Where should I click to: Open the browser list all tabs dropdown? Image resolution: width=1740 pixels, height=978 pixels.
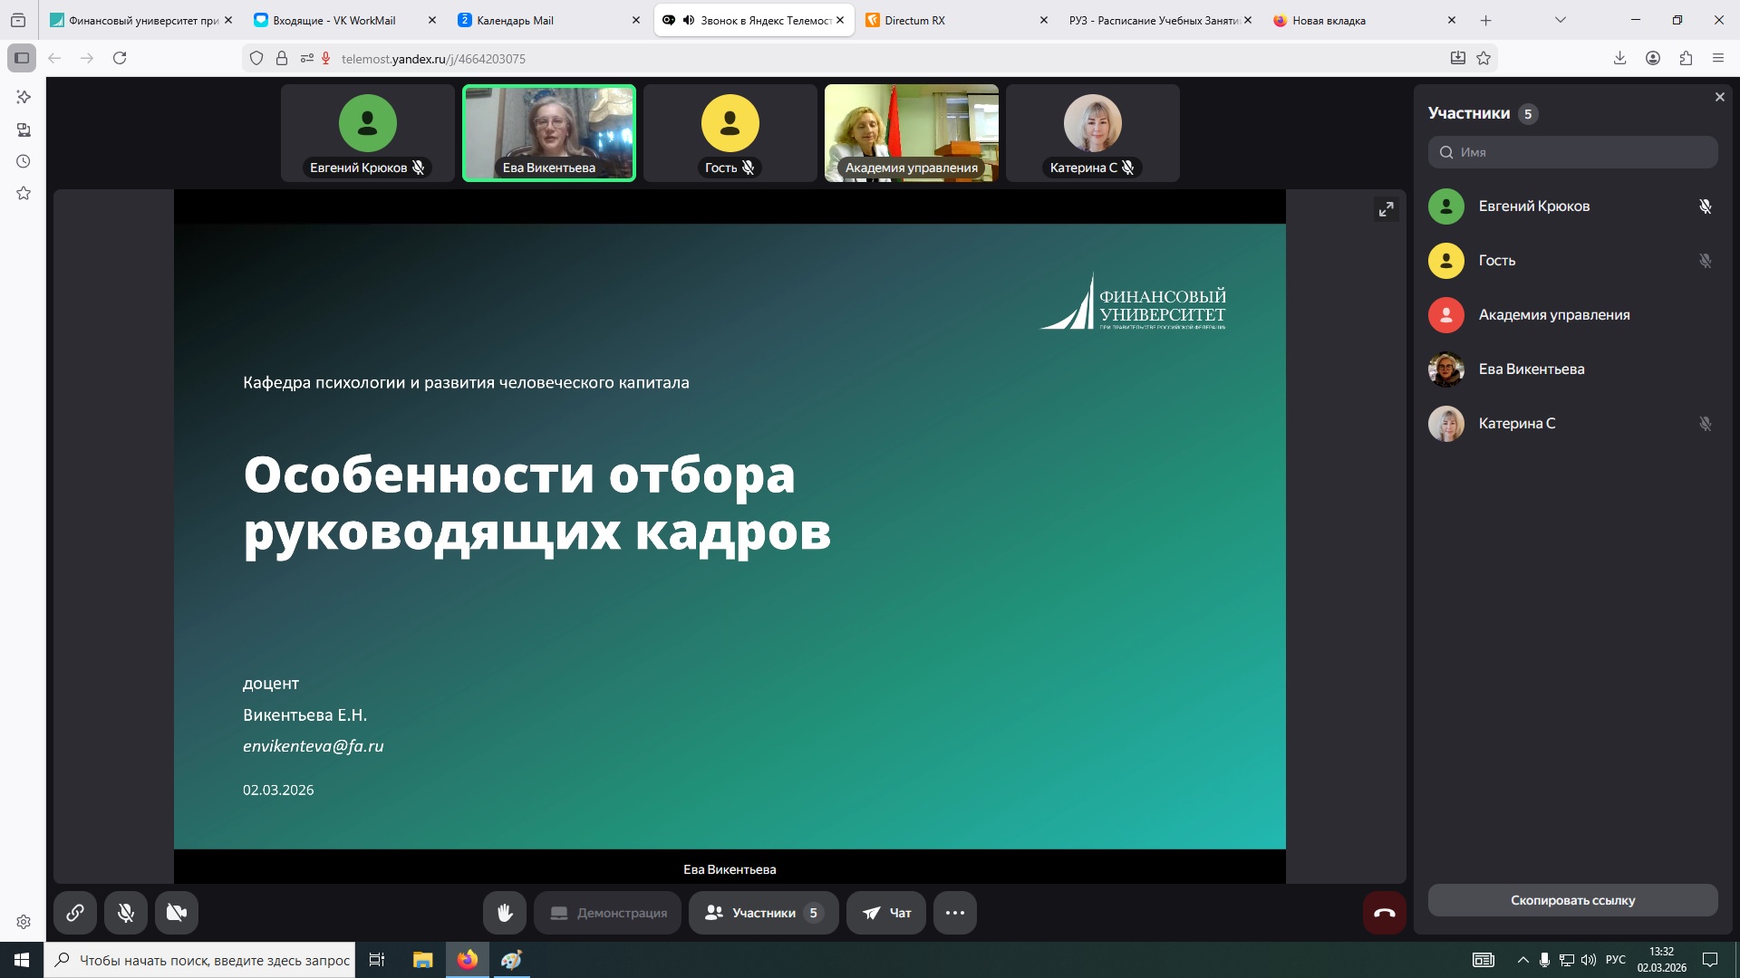click(x=1560, y=20)
